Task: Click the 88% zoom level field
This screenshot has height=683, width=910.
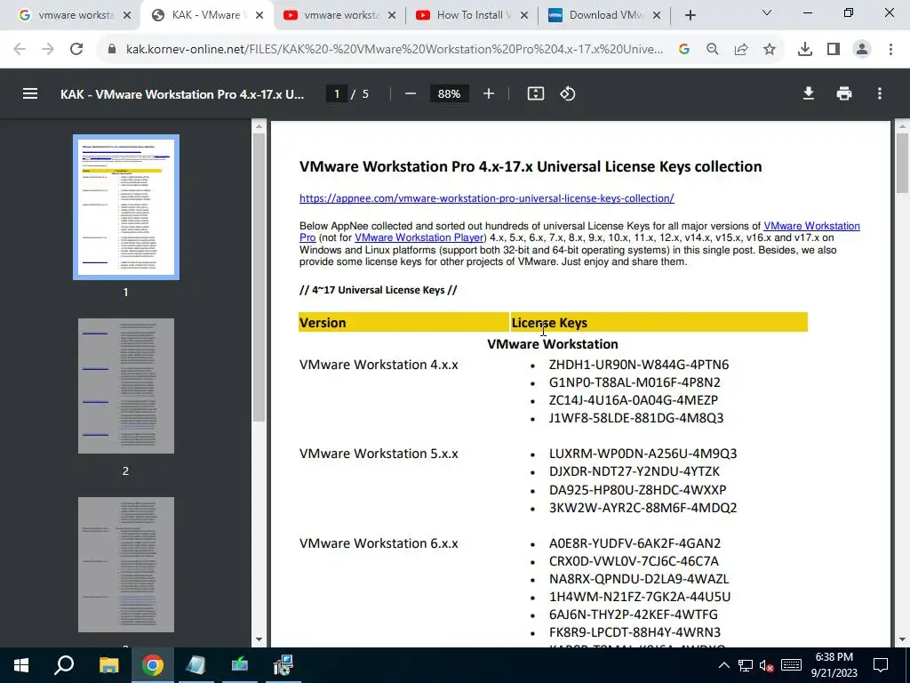Action: coord(449,93)
